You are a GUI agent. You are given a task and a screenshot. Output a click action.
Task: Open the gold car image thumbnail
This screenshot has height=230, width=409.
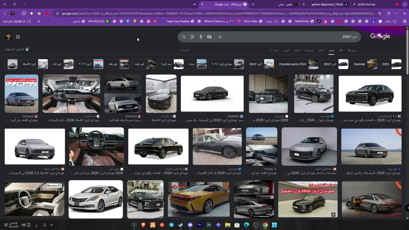point(199,199)
